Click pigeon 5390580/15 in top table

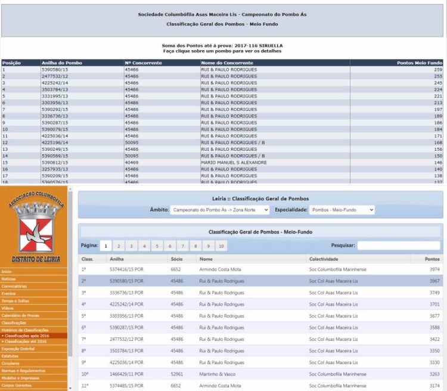[55, 70]
